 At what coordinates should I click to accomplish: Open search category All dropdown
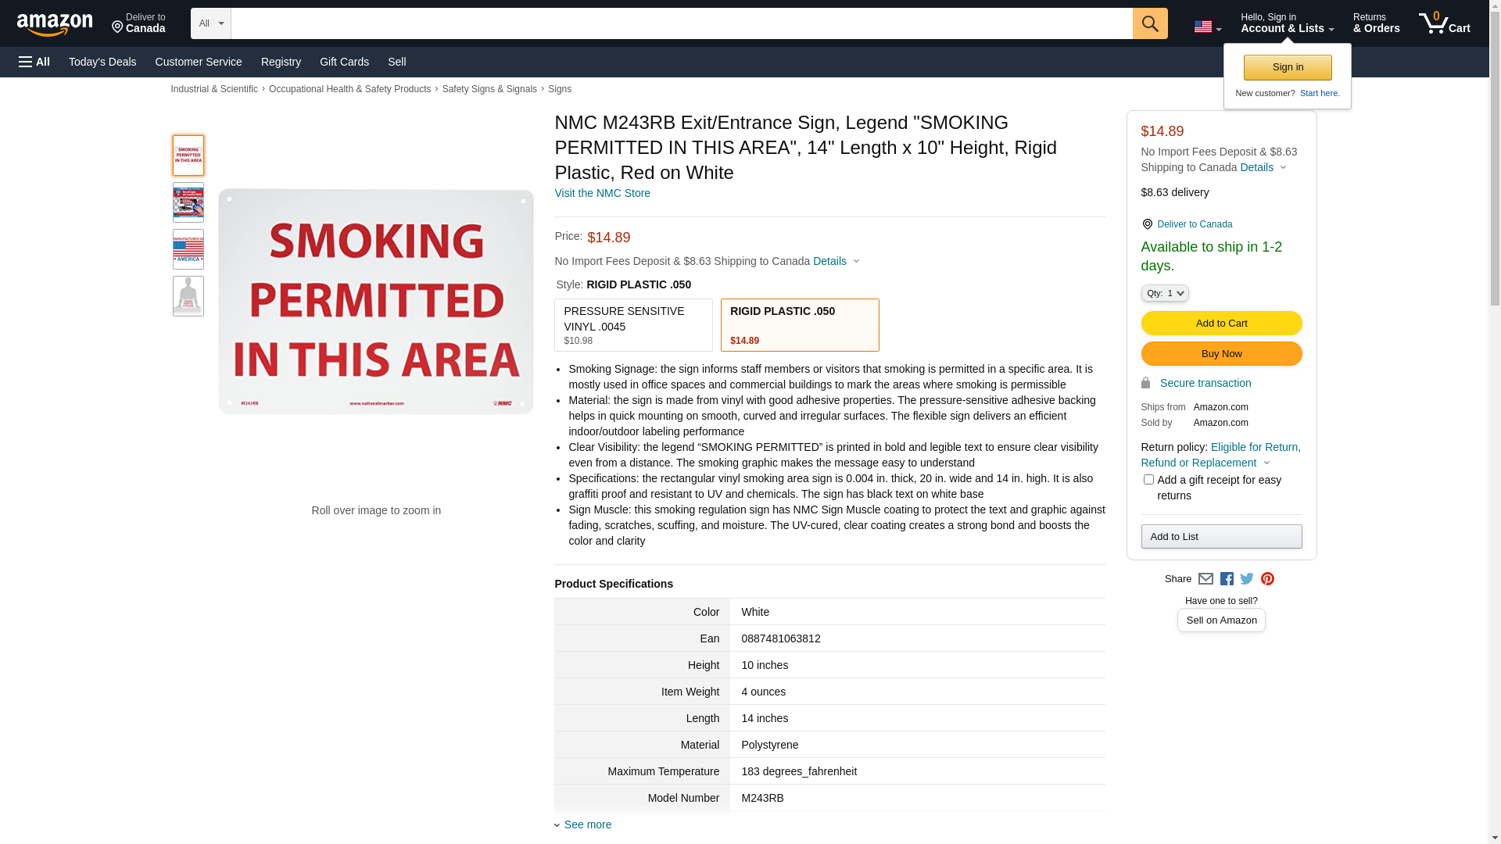[210, 23]
